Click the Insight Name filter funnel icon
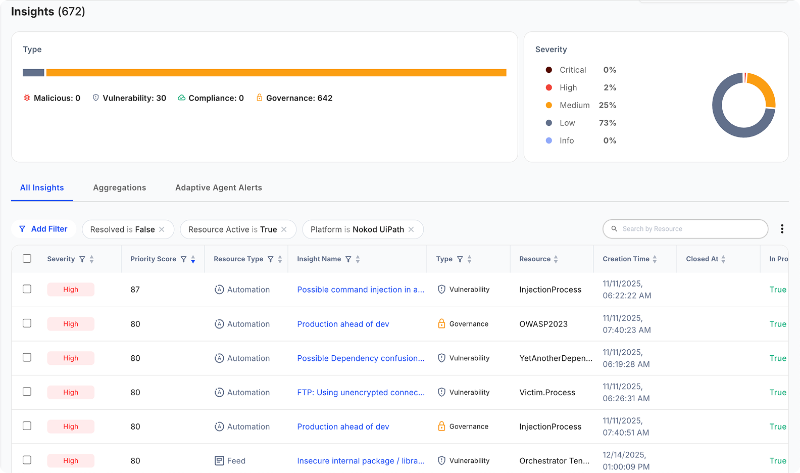Viewport: 800px width, 473px height. point(348,259)
